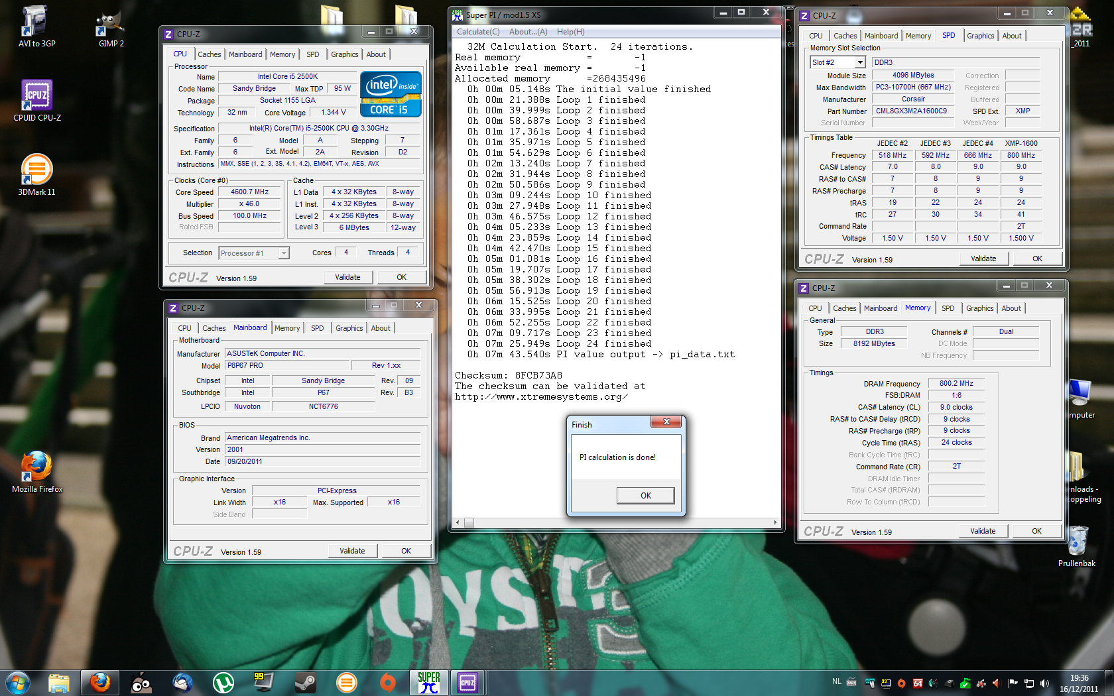Switch to CPU-Z taskbar button
The width and height of the screenshot is (1114, 696).
(467, 683)
